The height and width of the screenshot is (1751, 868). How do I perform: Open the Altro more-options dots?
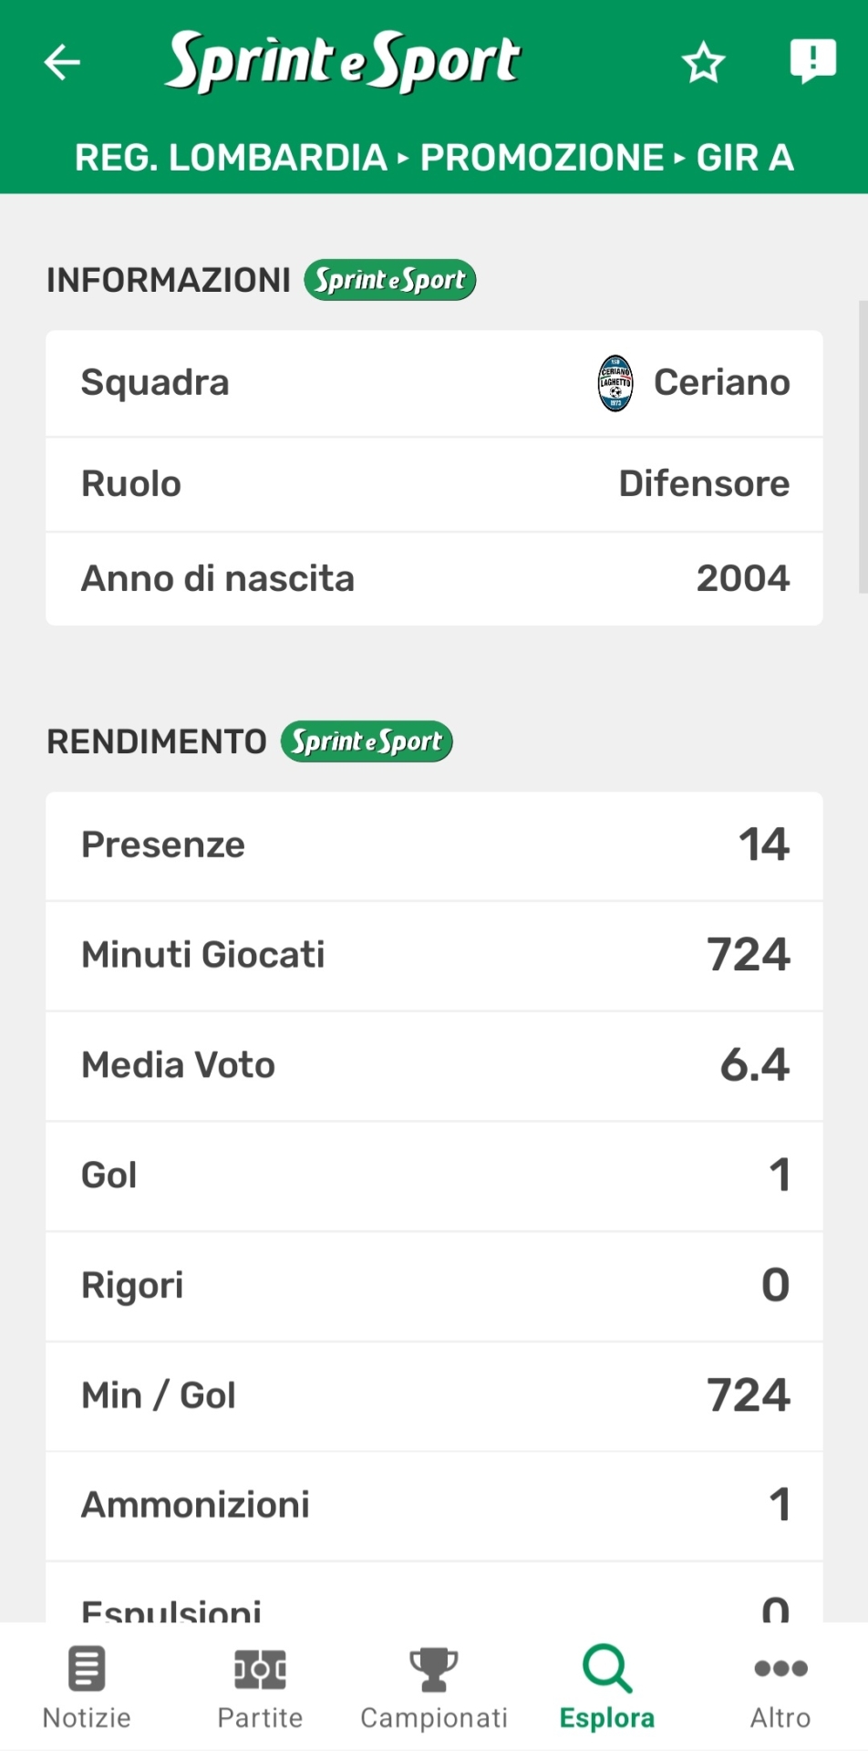tap(780, 1669)
